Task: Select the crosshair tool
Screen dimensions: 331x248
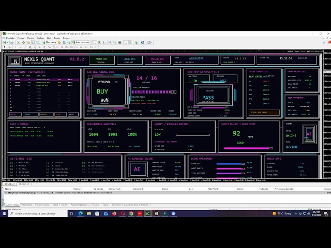Action: [x=10, y=47]
